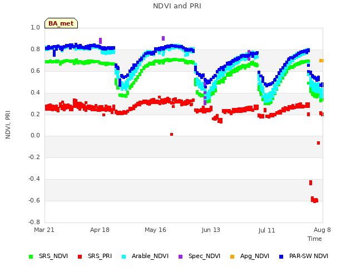Click the -0.4 y-axis tick value

tap(34, 179)
